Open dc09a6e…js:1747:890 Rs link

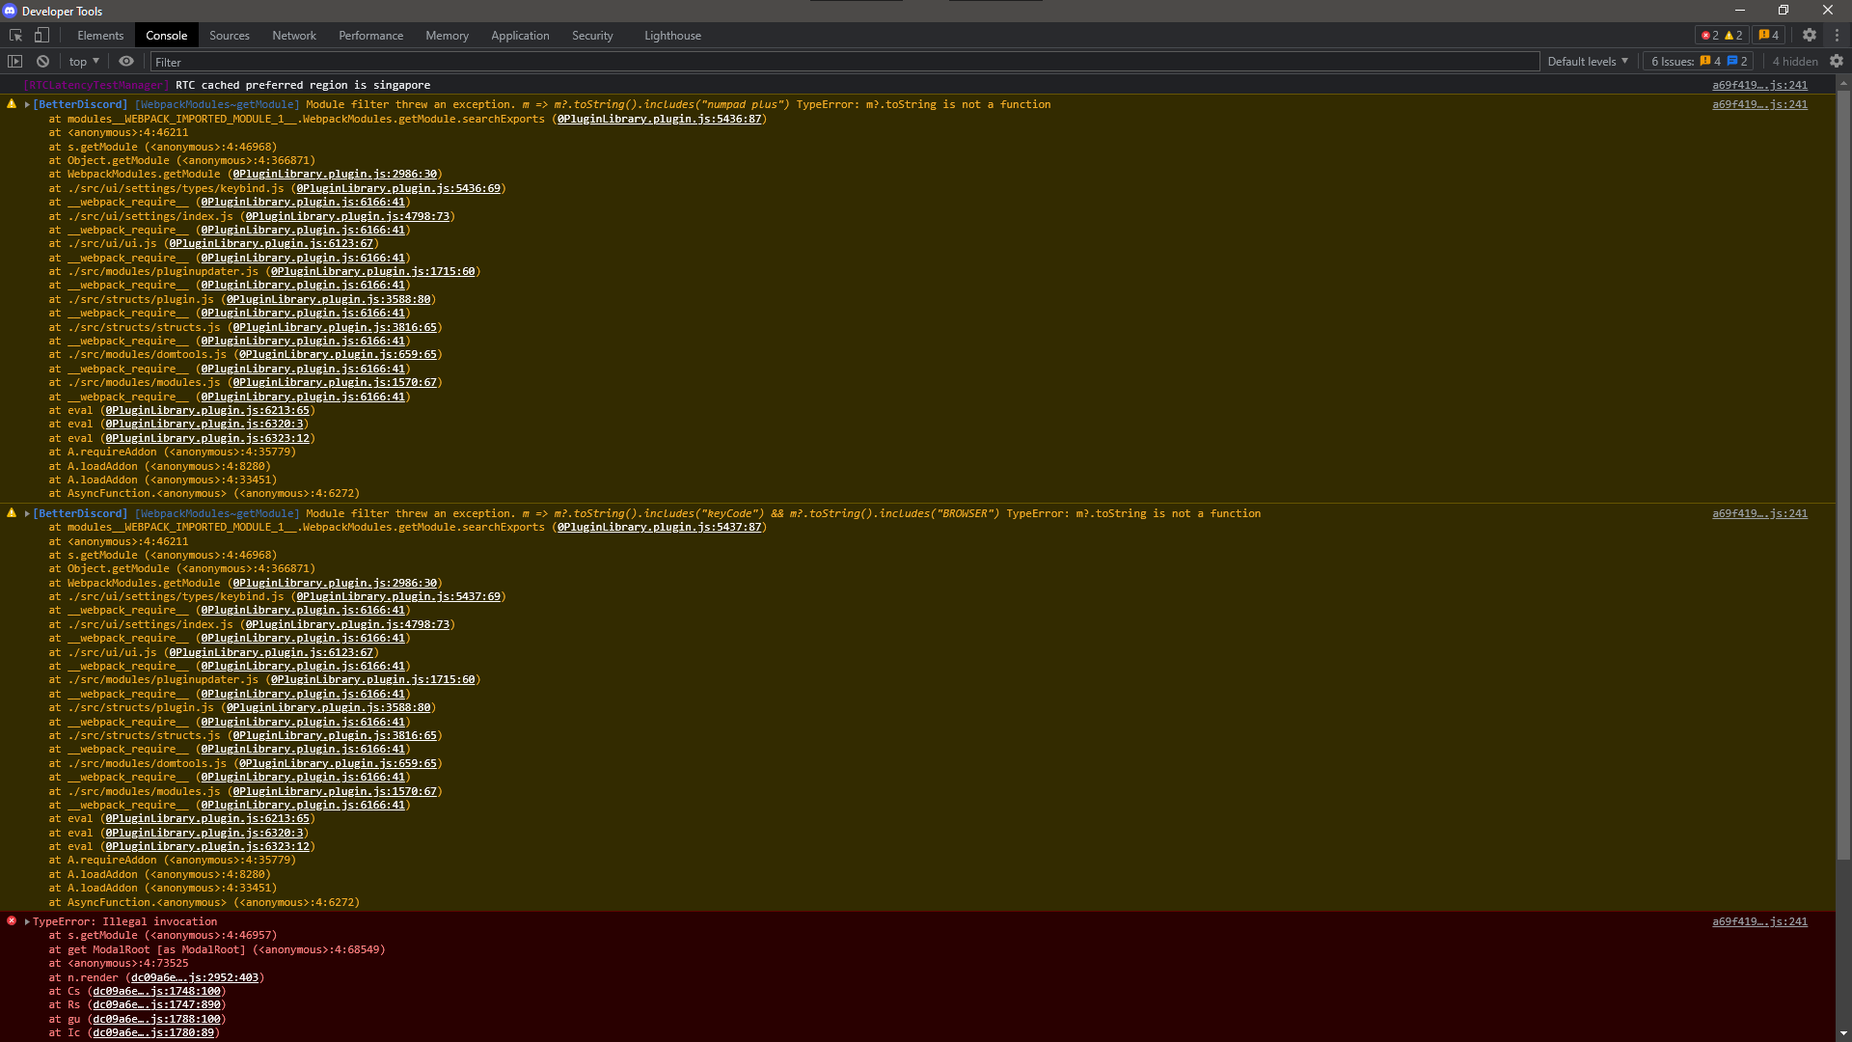click(157, 1004)
